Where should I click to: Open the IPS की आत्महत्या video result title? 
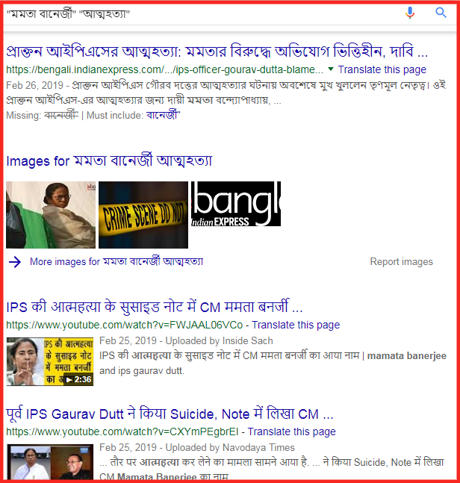point(155,307)
